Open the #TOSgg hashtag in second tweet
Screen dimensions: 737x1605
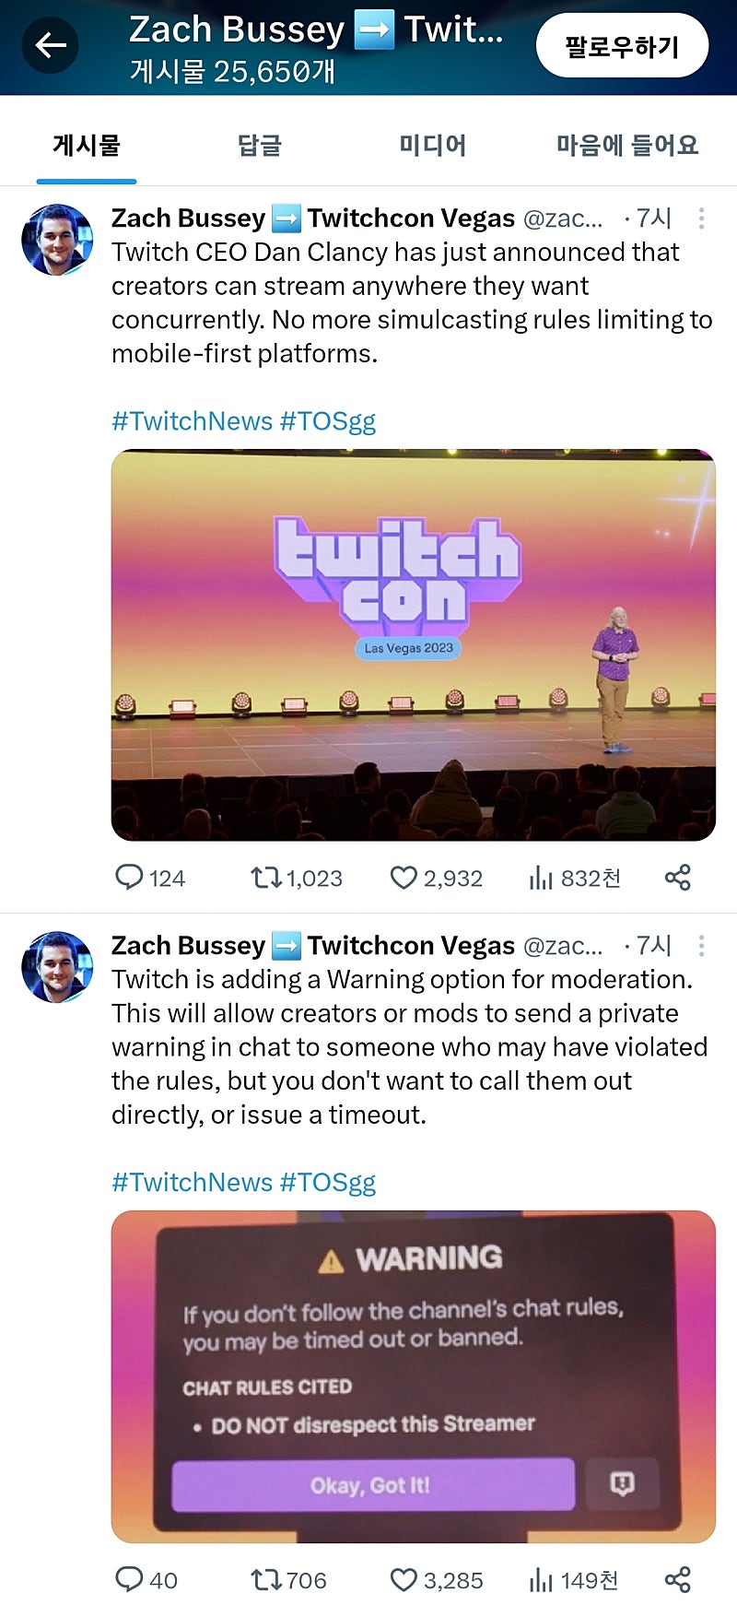[328, 1183]
